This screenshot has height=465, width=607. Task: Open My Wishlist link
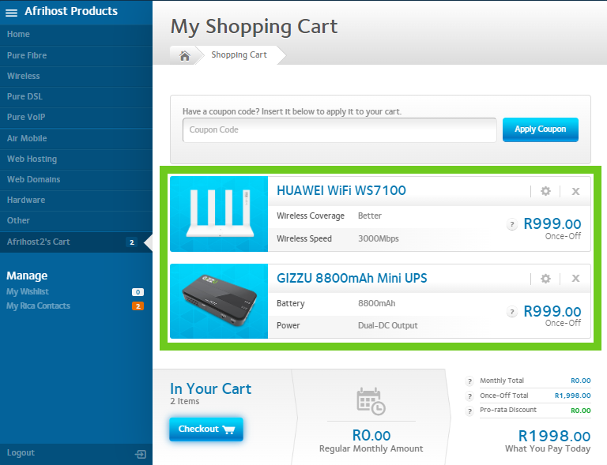click(28, 292)
